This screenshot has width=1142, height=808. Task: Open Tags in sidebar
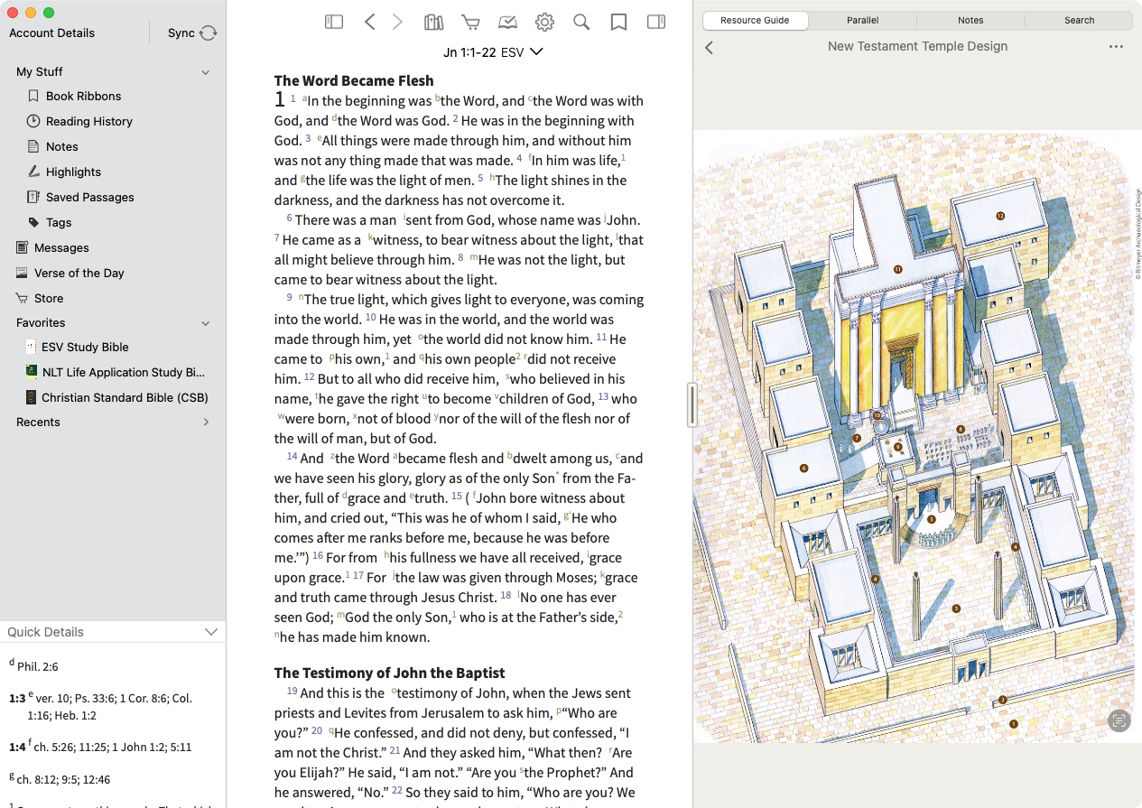(x=59, y=222)
